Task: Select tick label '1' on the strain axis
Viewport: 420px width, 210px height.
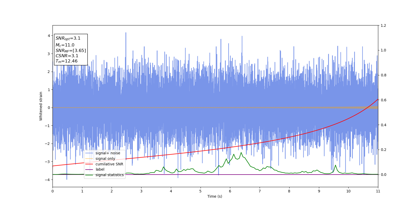Action: coord(49,90)
